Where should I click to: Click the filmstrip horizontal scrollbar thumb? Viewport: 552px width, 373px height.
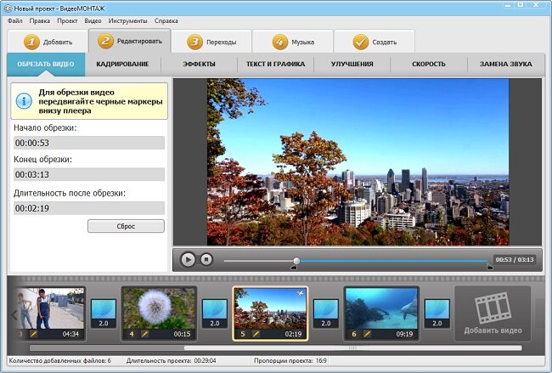pos(352,348)
